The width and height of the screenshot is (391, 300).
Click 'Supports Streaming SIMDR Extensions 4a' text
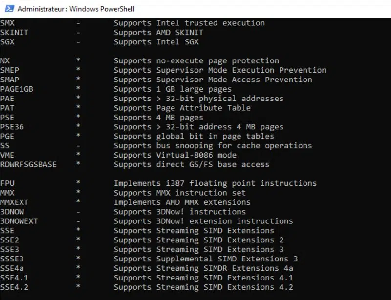point(203,268)
